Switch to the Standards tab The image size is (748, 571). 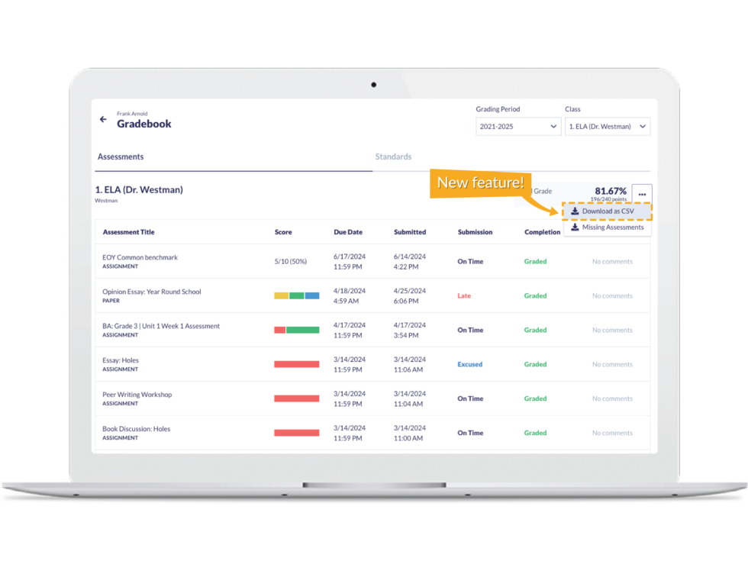click(x=393, y=157)
